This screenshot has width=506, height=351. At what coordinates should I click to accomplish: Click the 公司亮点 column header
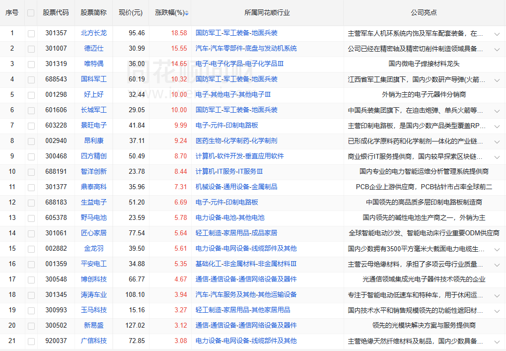point(424,12)
